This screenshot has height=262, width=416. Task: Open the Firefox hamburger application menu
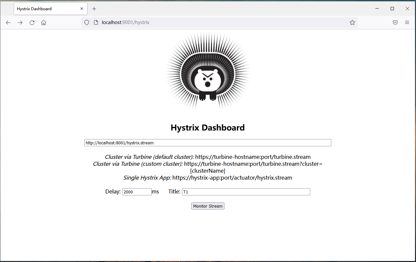point(407,22)
